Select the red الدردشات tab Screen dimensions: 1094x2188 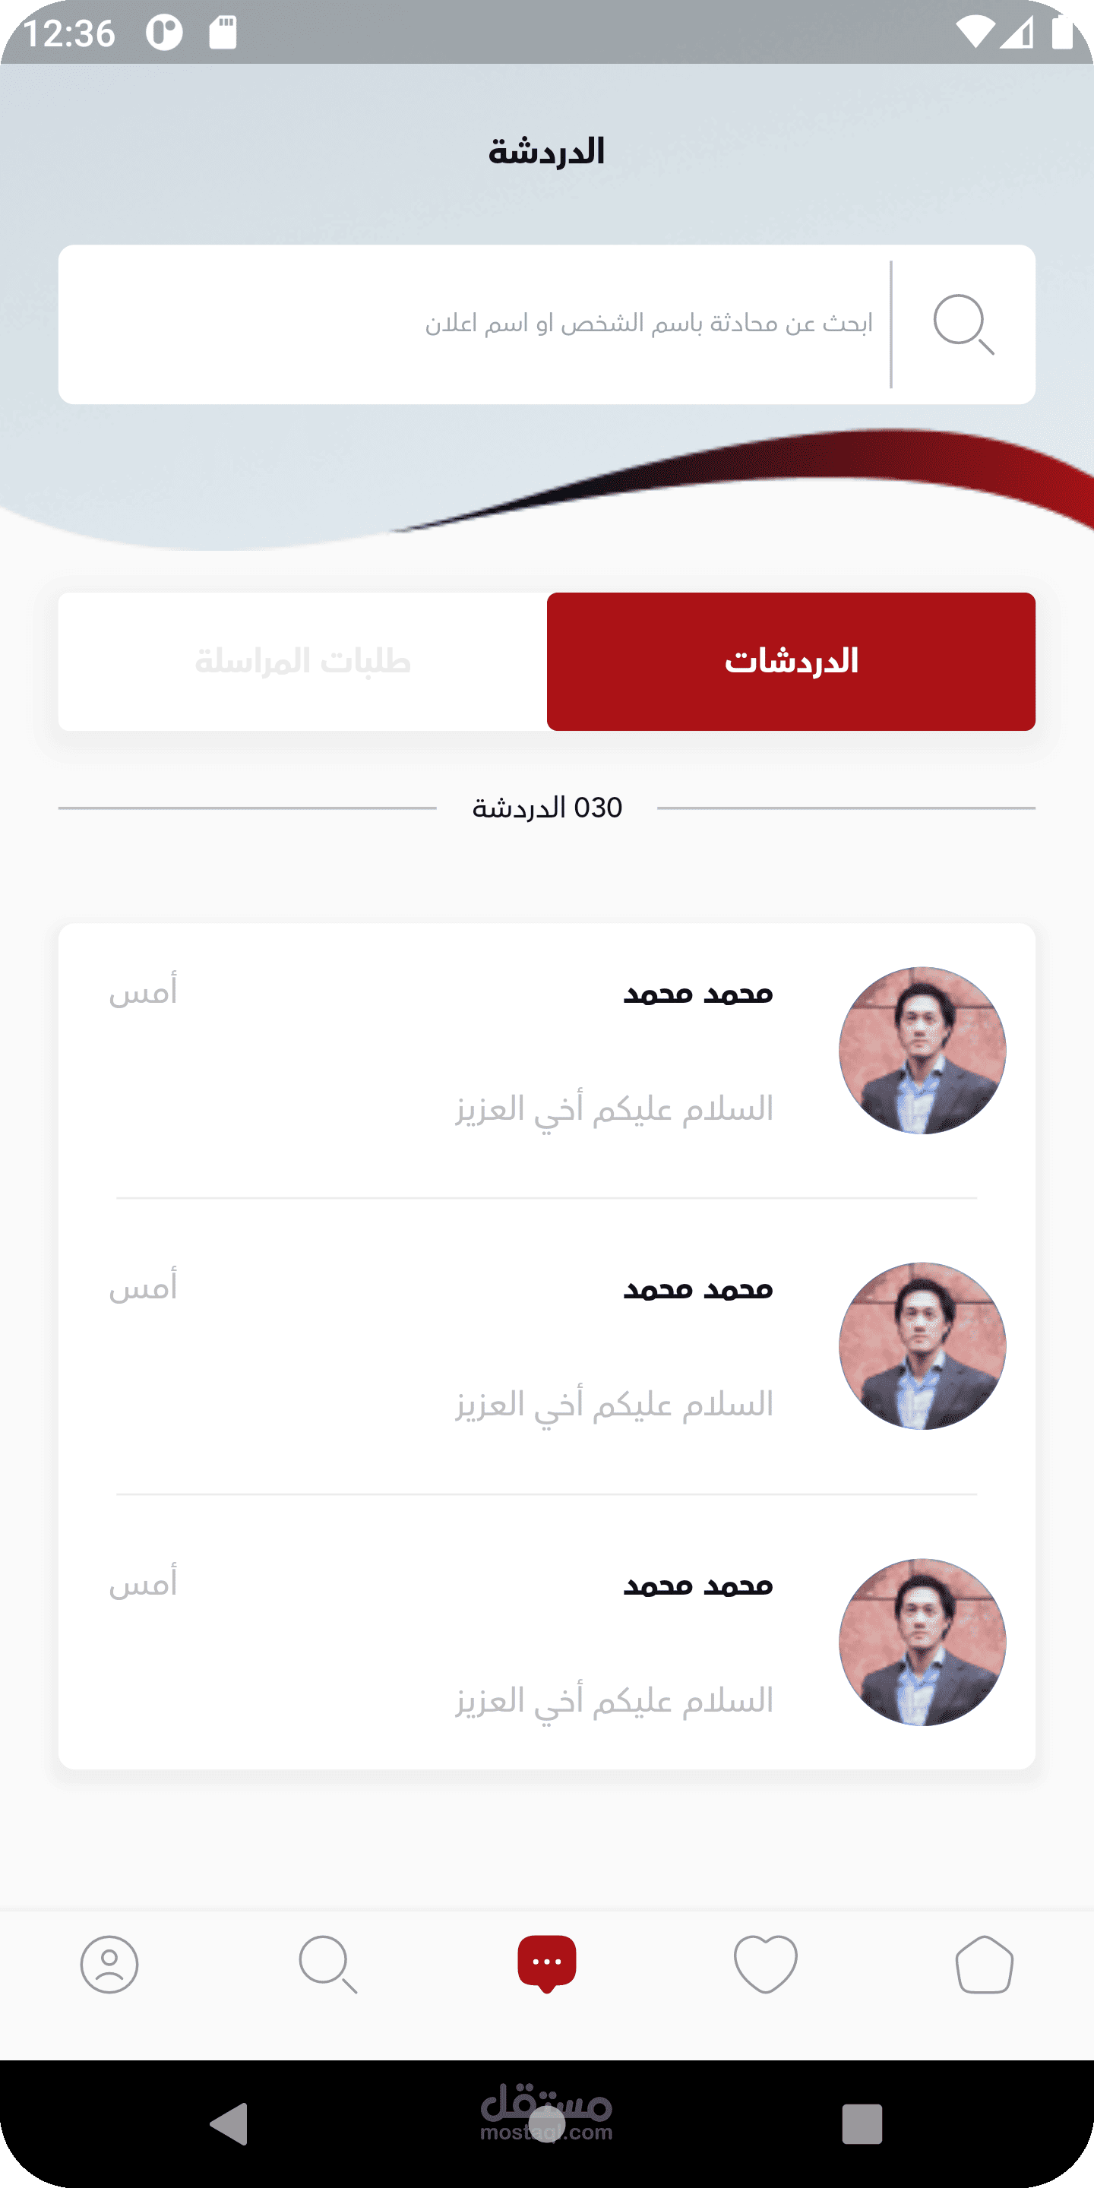791,662
